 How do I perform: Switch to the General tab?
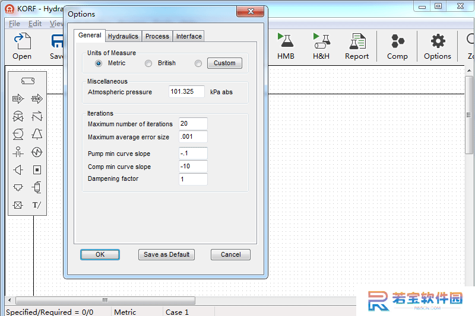pyautogui.click(x=90, y=36)
